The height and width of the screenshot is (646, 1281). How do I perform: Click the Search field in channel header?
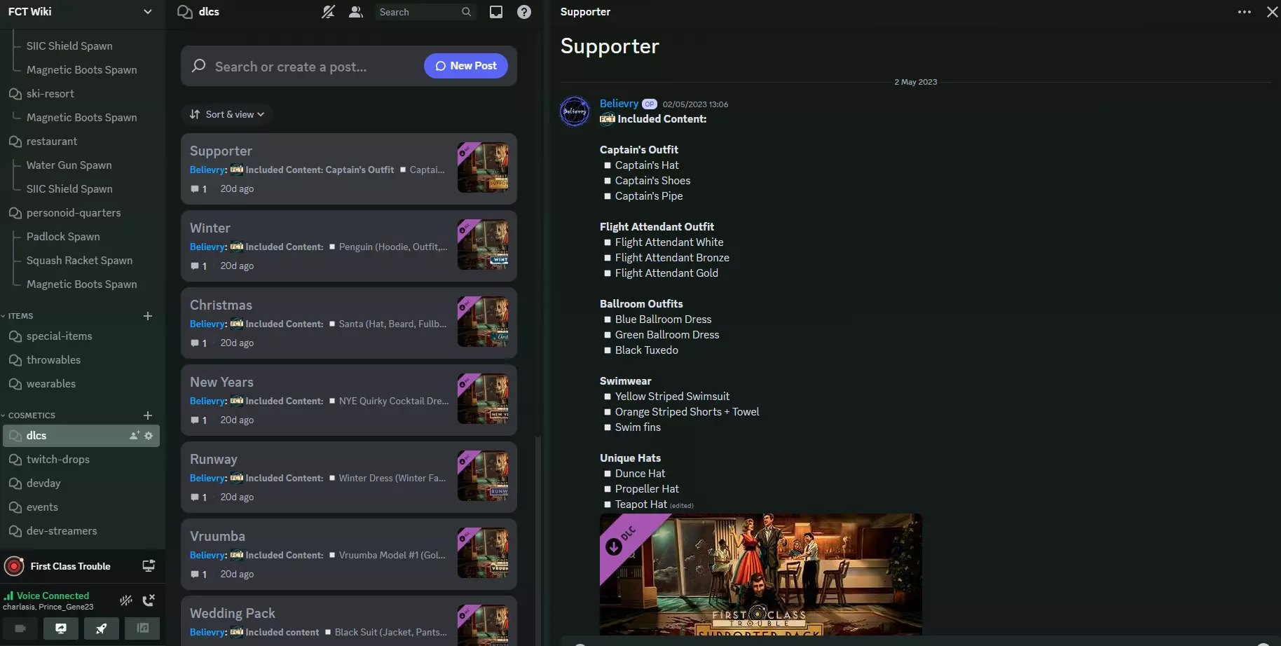(x=425, y=12)
